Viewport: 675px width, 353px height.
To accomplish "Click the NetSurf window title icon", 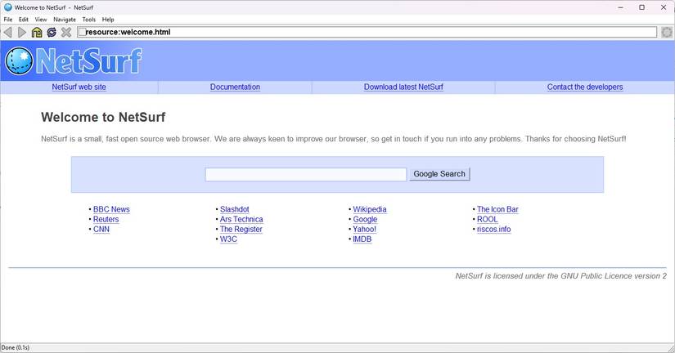I will 7,7.
